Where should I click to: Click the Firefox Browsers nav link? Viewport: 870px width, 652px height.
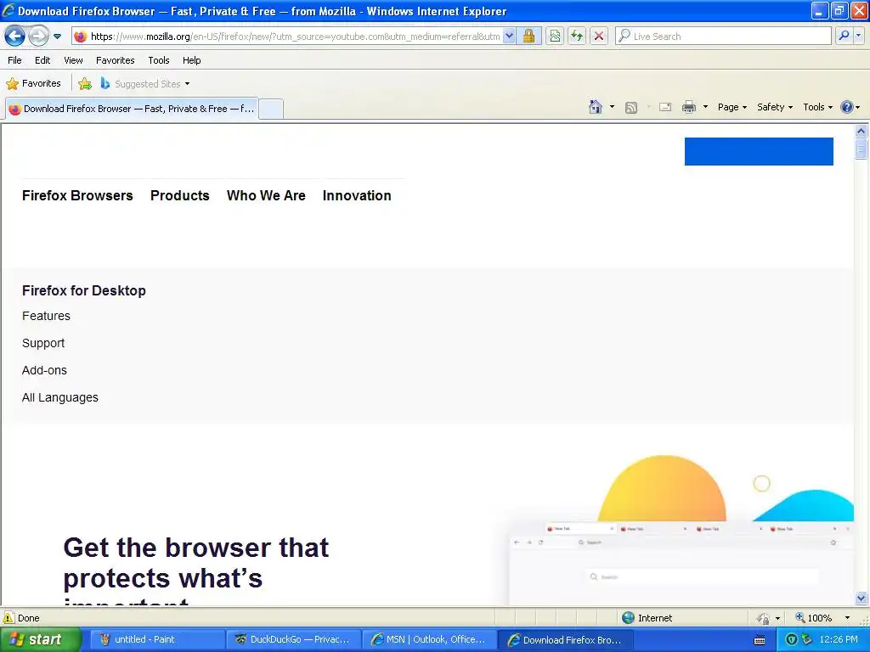point(77,196)
